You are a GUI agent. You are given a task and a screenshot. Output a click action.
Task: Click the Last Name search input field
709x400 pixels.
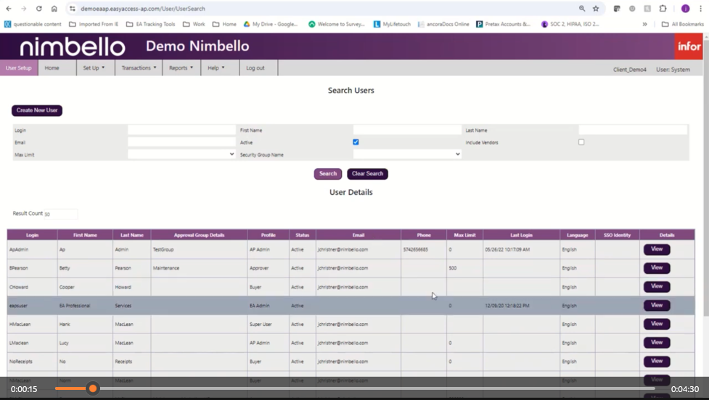[x=633, y=130]
